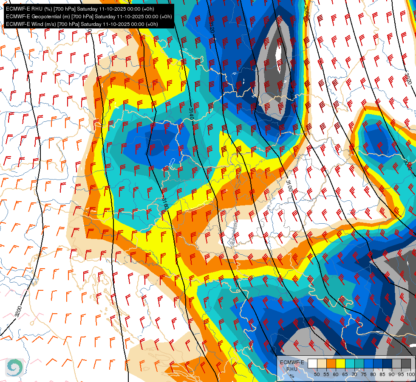
Task: Click the dark gray 95-100 legend swatch
Action: [x=406, y=363]
